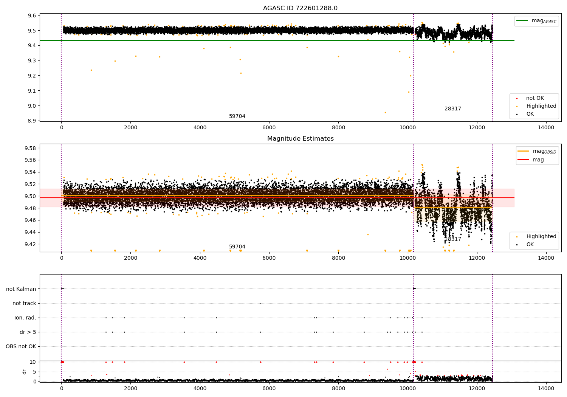Click the green line sample beside mag AGASC
The image size is (567, 397).
522,21
